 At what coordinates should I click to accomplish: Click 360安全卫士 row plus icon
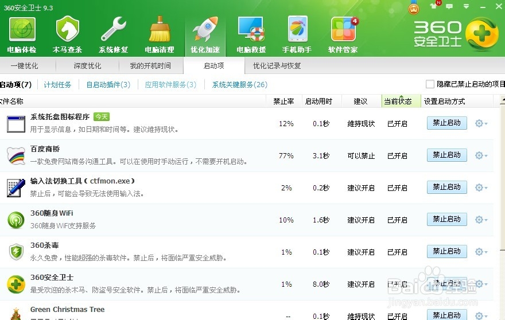coord(16,284)
